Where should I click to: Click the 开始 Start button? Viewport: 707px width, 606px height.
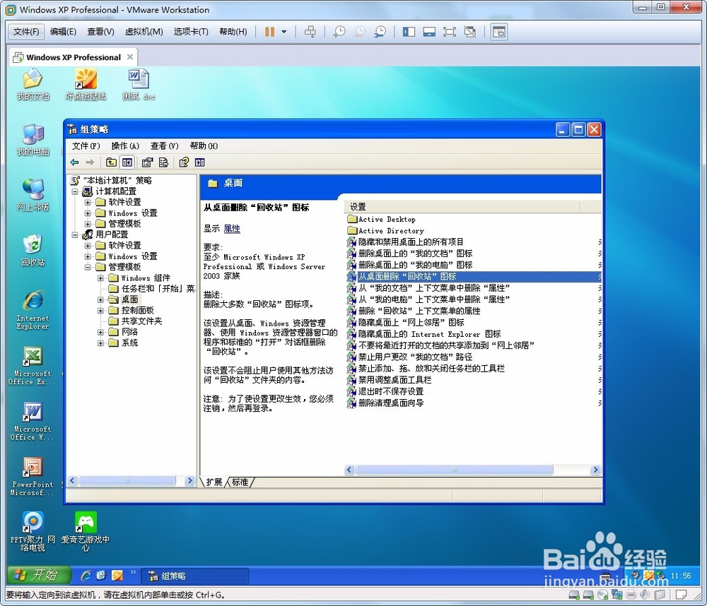tap(39, 575)
